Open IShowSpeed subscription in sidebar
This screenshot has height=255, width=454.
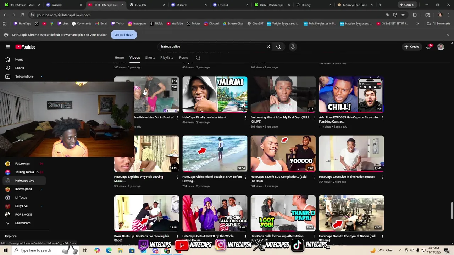(23, 189)
